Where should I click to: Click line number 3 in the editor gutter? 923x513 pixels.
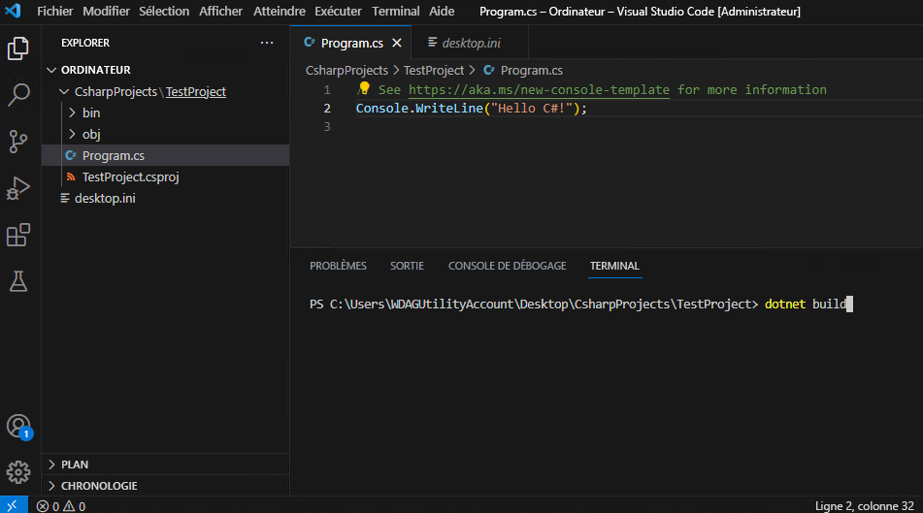click(x=327, y=126)
